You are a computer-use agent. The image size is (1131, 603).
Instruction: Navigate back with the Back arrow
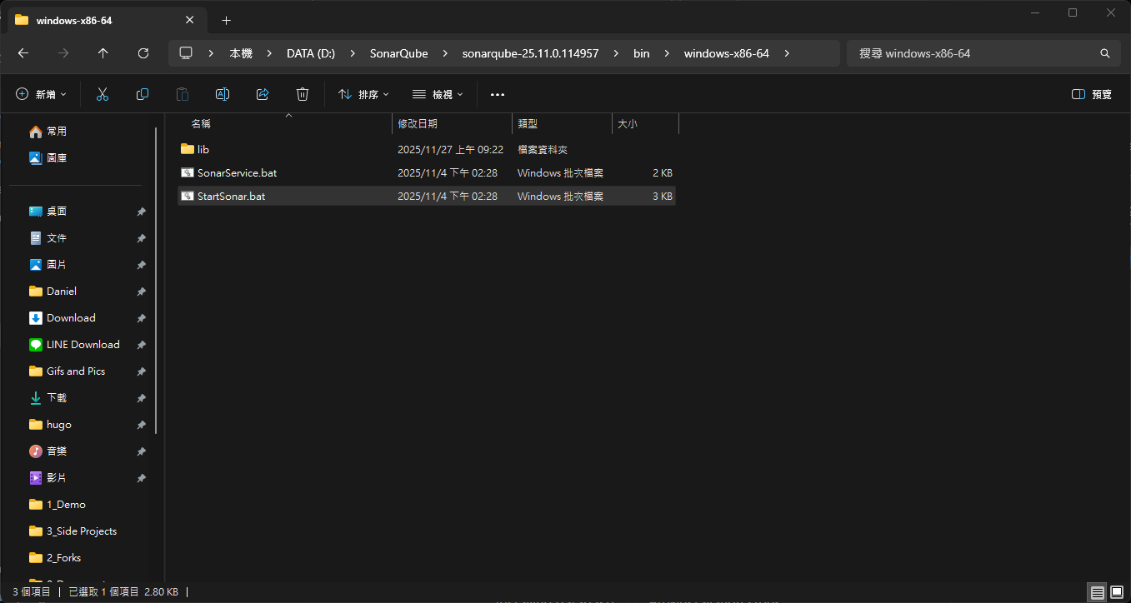point(23,53)
